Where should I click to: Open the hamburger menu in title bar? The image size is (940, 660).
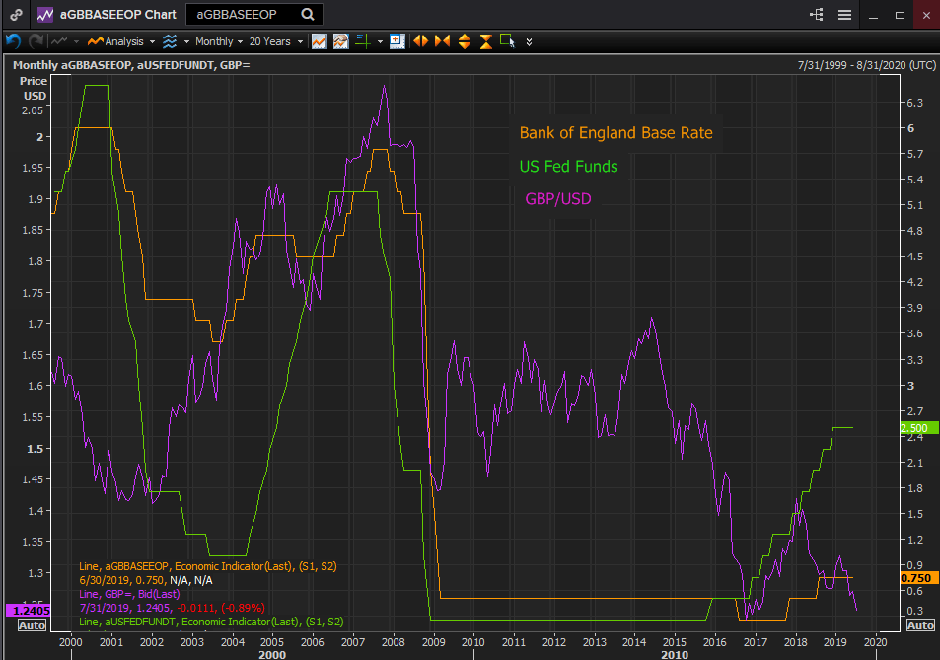(x=844, y=15)
